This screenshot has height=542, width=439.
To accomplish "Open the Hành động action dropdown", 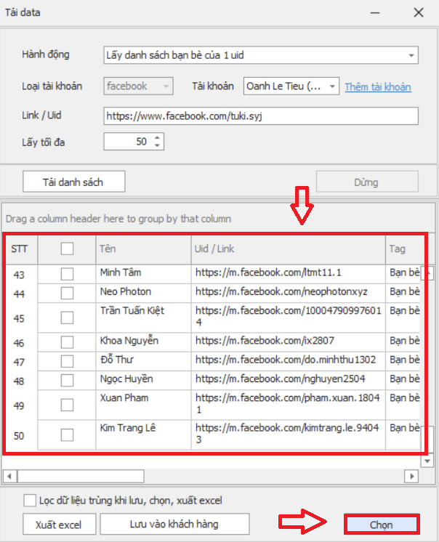I will pos(411,55).
